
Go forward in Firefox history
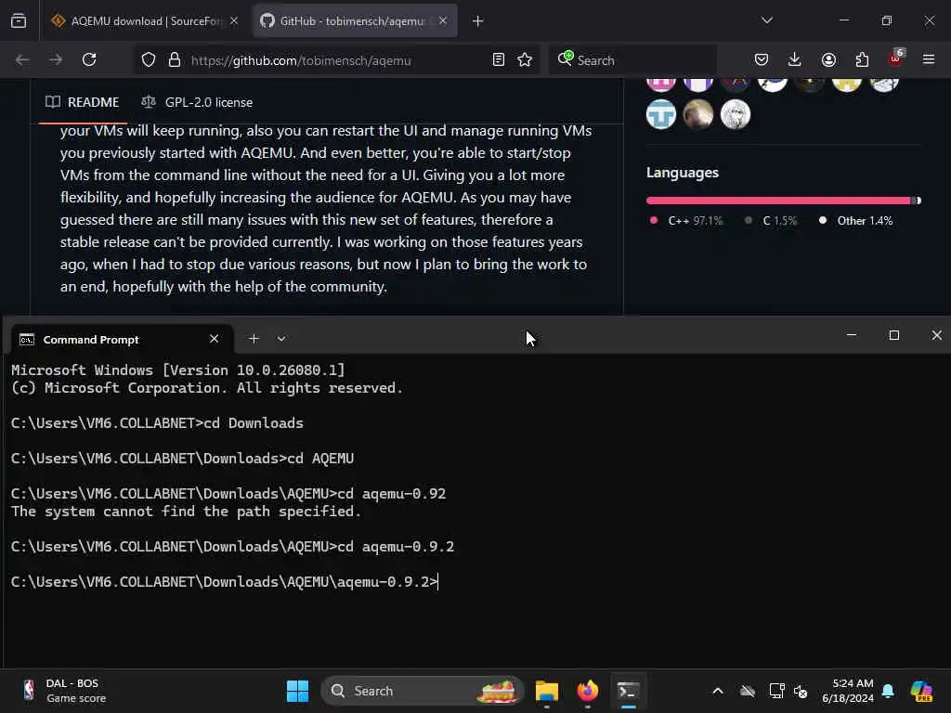point(55,59)
